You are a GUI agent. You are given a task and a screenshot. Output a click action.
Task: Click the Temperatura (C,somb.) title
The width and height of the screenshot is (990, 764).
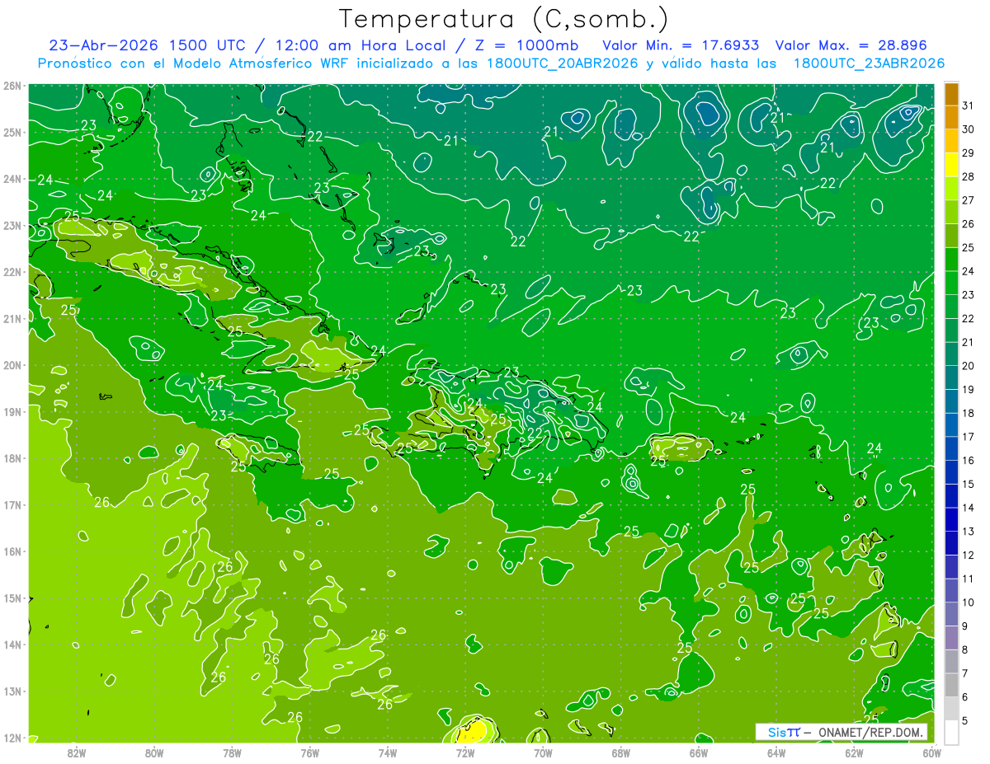click(x=504, y=19)
